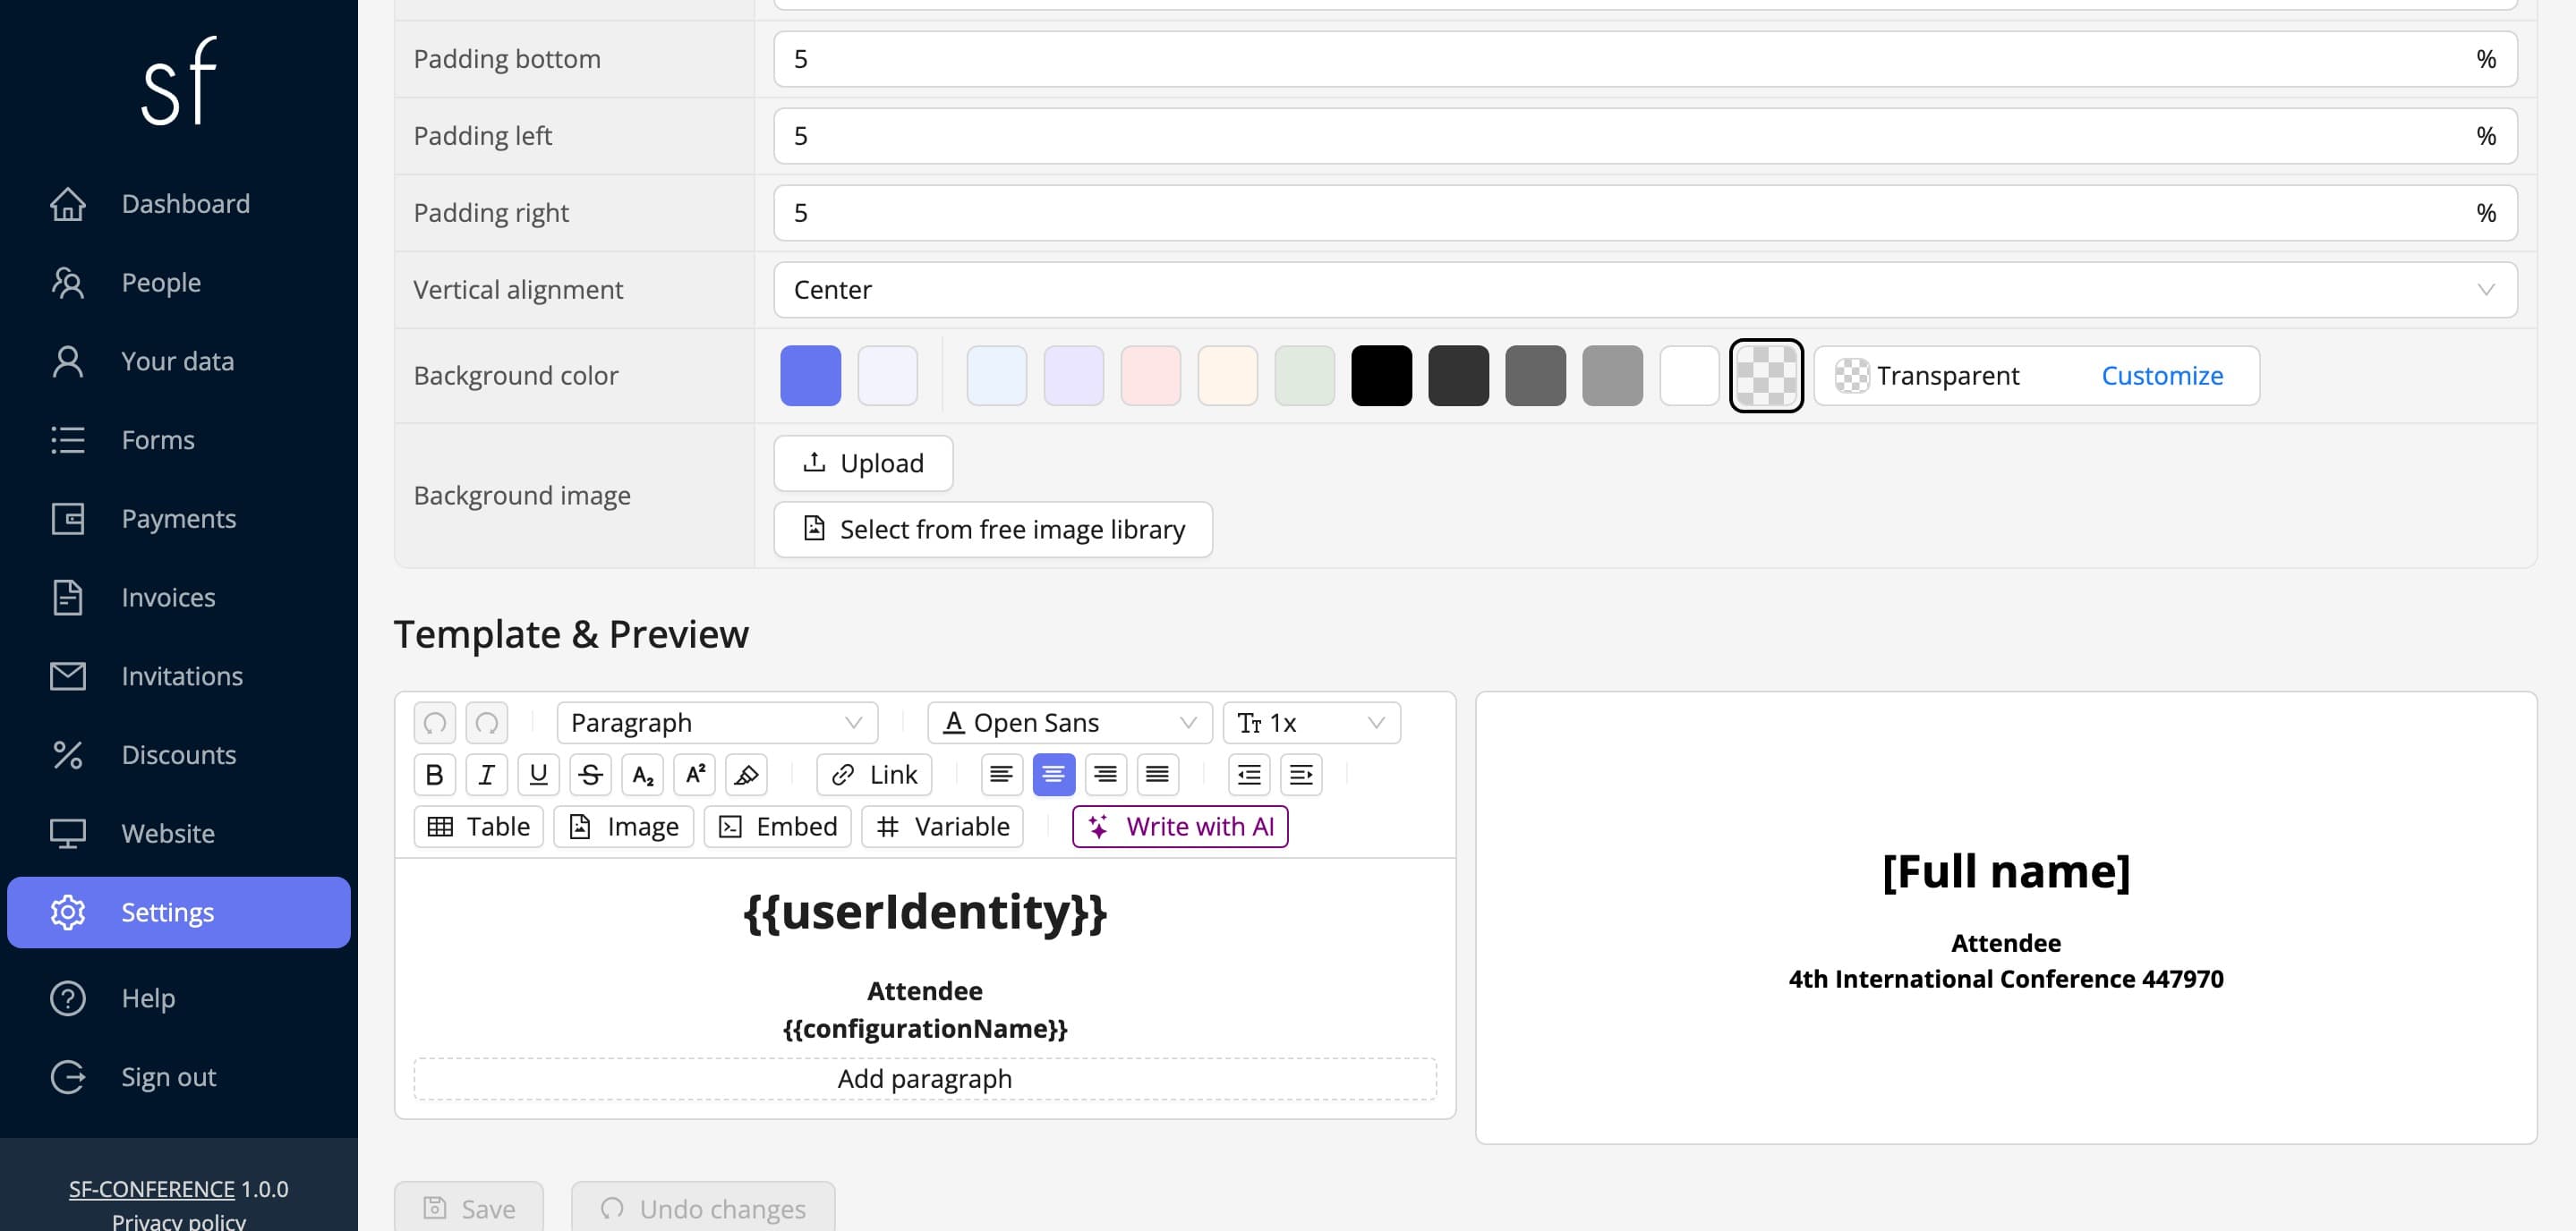The image size is (2576, 1231).
Task: Click the sf logo
Action: [x=179, y=82]
